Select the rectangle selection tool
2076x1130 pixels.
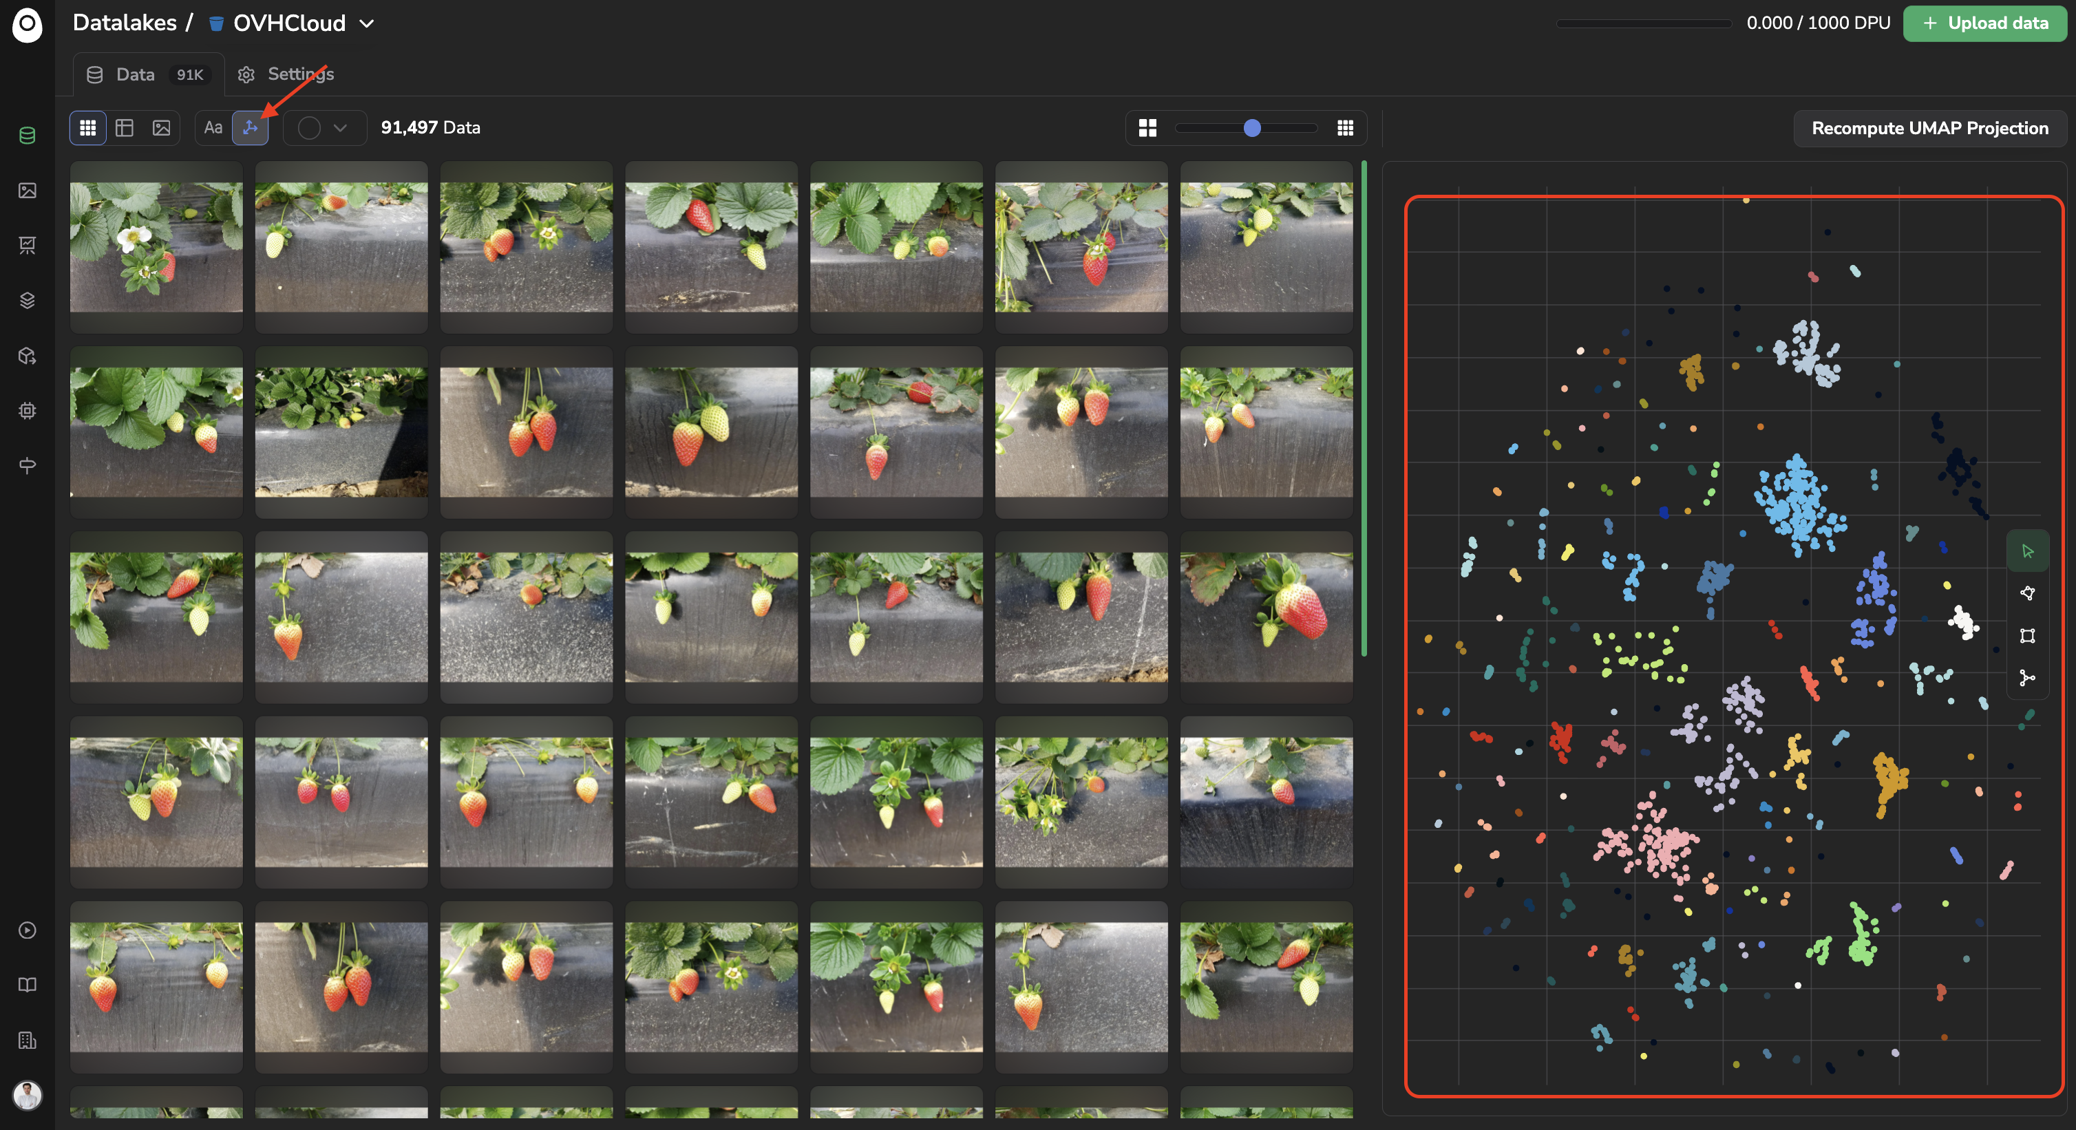pos(2027,635)
